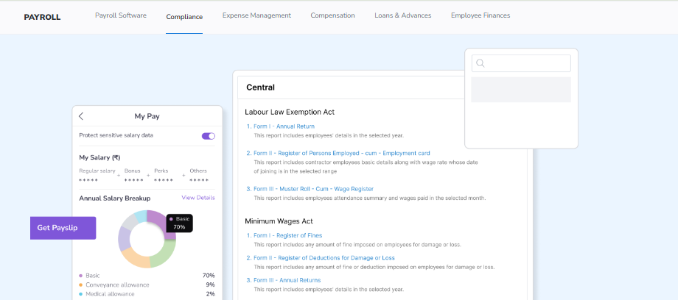The image size is (678, 308).
Task: Click the back chevron in My Pay
Action: coord(81,116)
